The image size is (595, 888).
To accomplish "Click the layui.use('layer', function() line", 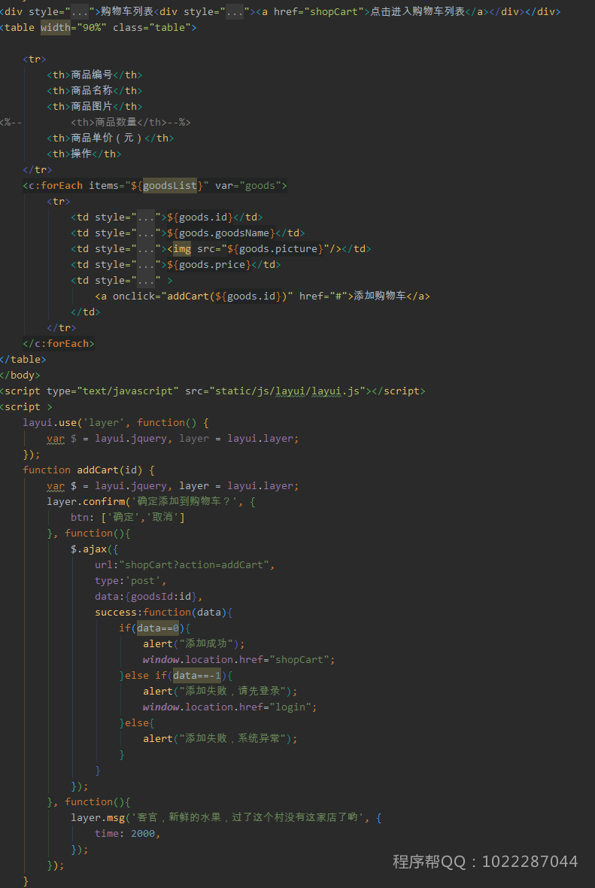I will tap(116, 422).
